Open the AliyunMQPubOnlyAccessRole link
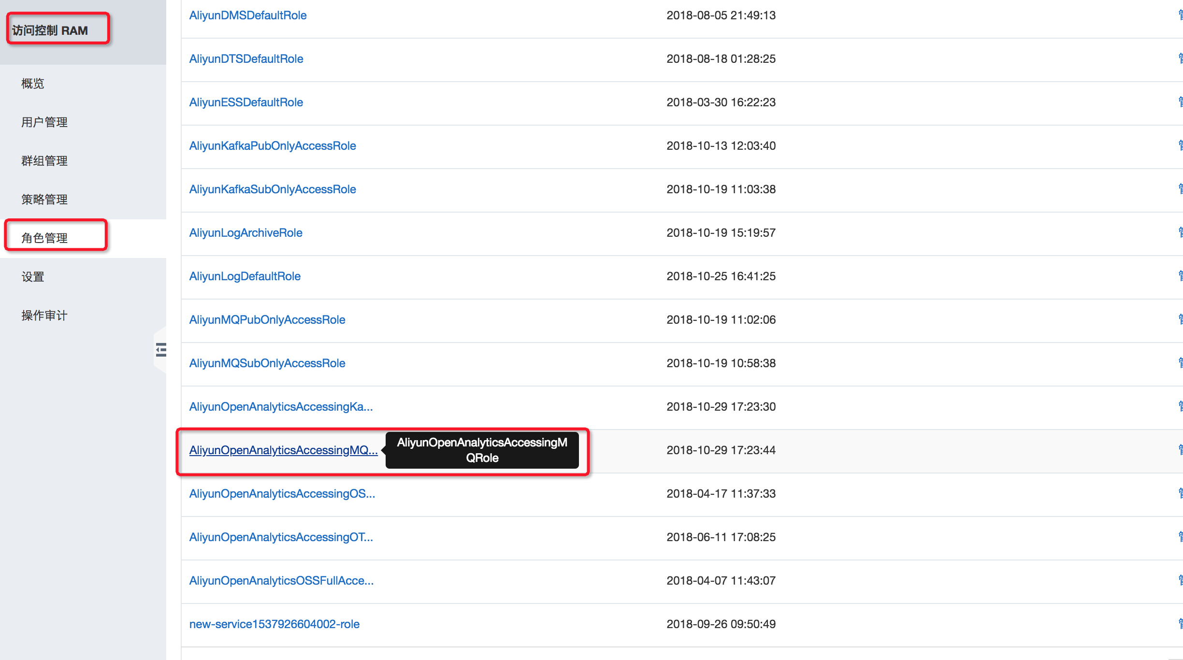Screen dimensions: 1183x660 (267, 320)
